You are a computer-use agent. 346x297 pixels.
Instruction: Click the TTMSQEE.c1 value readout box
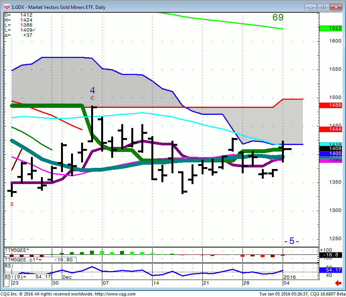39,260
